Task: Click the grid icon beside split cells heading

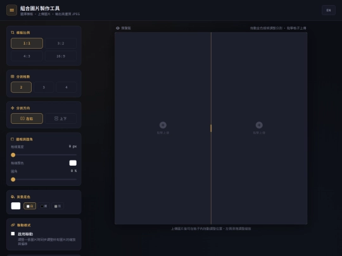Action: (13, 76)
